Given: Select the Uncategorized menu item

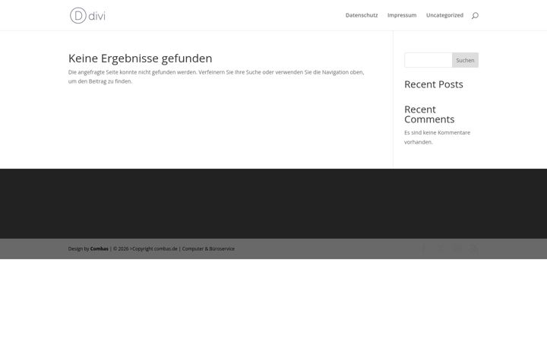Looking at the screenshot, I should click(x=444, y=15).
